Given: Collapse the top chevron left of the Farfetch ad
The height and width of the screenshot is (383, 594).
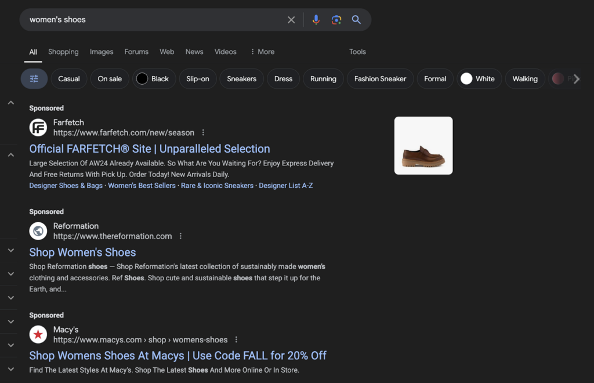Looking at the screenshot, I should click(10, 103).
